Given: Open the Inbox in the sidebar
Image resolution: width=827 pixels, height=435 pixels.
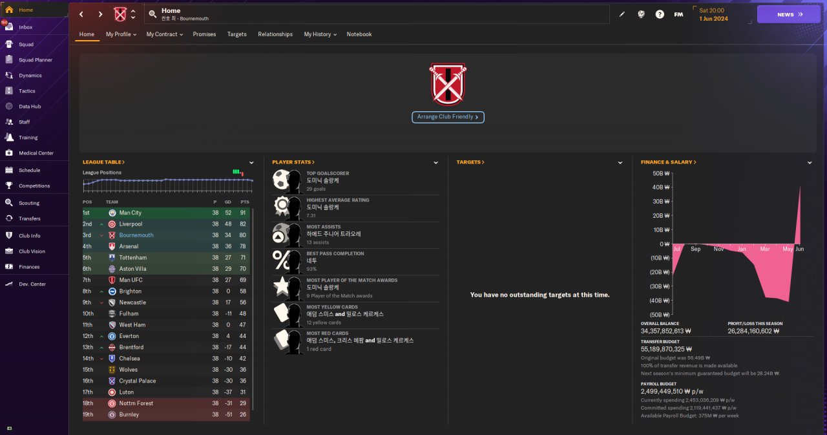Looking at the screenshot, I should (34, 27).
